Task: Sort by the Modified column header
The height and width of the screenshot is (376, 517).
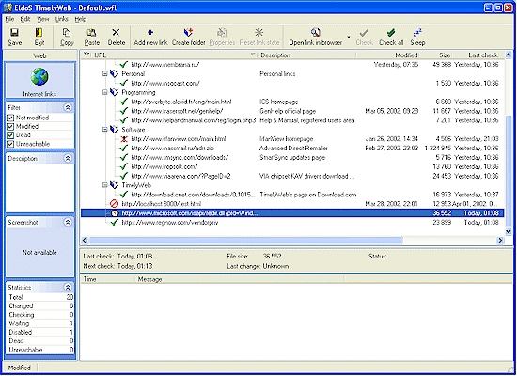Action: (x=387, y=55)
